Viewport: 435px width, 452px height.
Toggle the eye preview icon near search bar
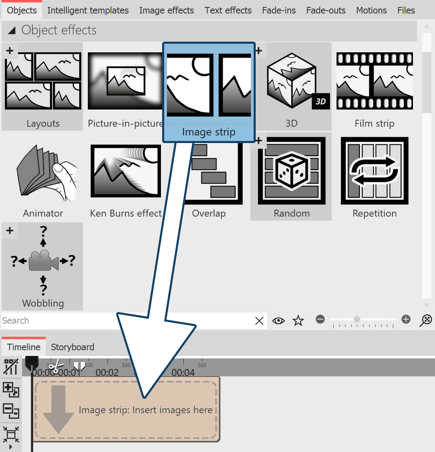tap(279, 320)
